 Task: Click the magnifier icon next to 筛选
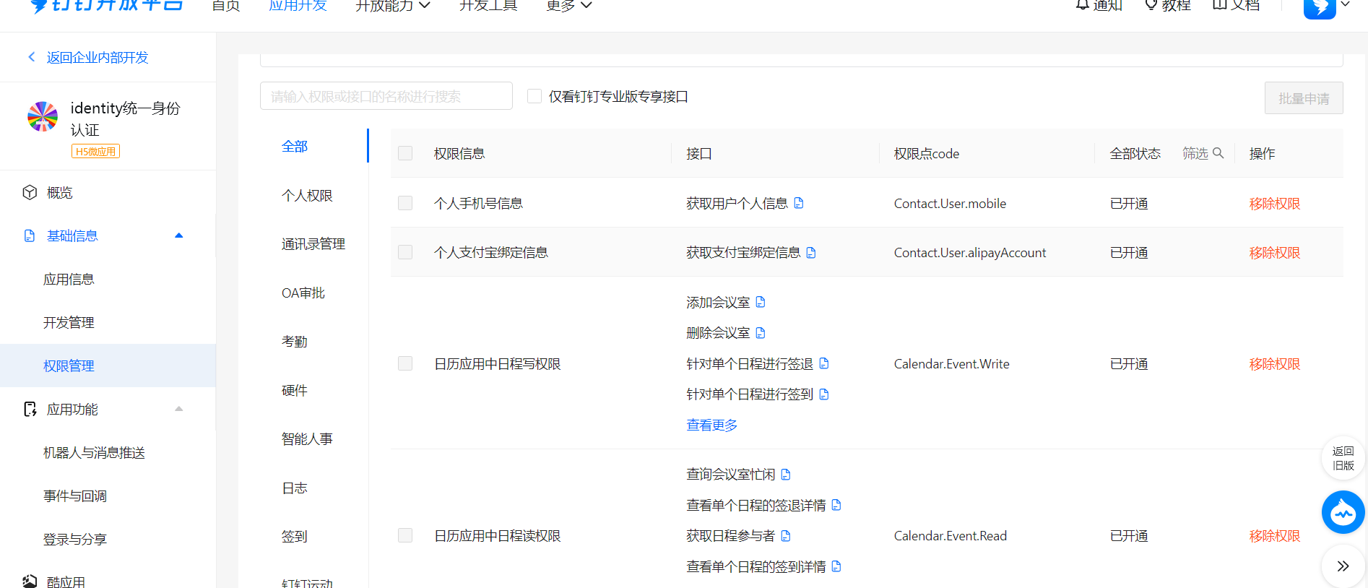point(1218,153)
